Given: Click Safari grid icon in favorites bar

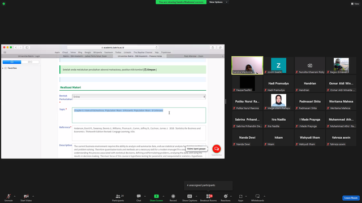Looking at the screenshot, I should 5,52.
